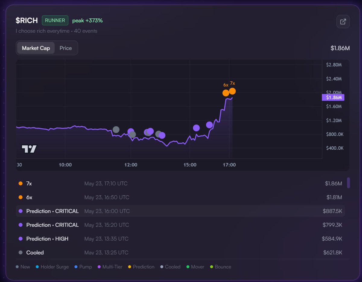Click the 6x orange chart marker
Viewport: 362px width, 282px height.
(226, 93)
